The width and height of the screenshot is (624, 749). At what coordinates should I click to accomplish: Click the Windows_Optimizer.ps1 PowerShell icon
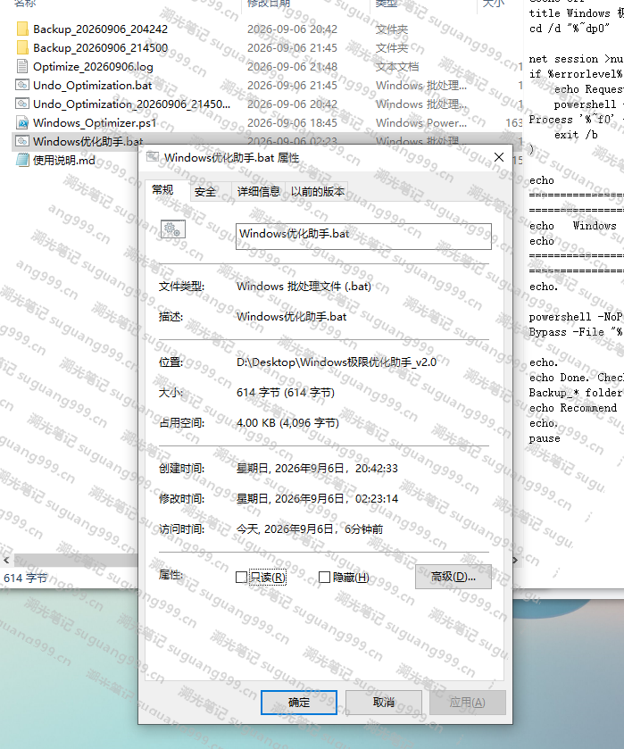pos(22,123)
